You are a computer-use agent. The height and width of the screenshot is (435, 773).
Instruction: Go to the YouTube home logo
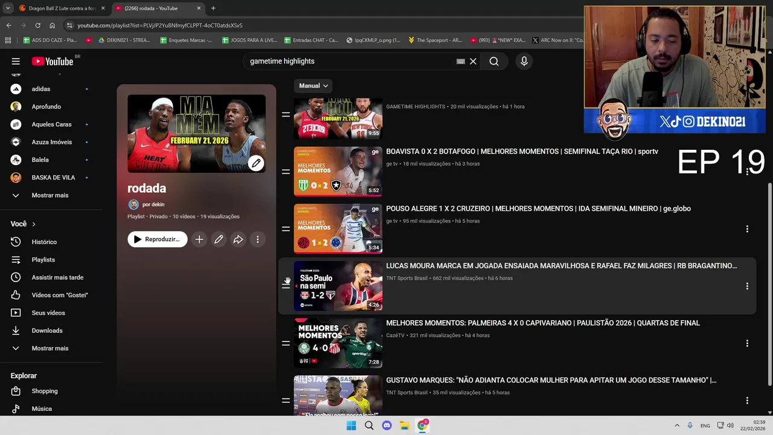coord(52,61)
